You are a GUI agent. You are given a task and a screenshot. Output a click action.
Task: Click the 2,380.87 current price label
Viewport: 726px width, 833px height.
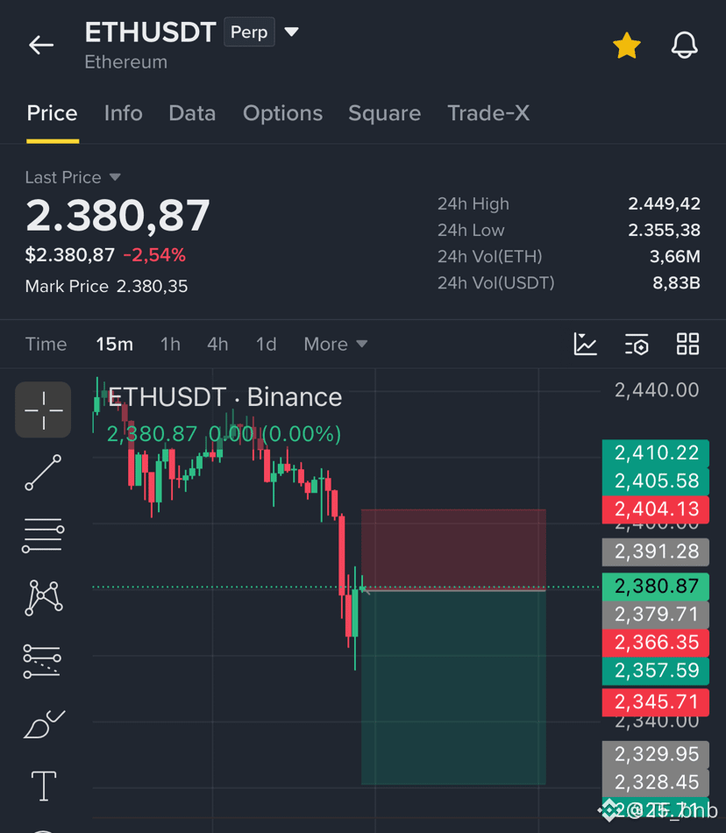coord(656,587)
